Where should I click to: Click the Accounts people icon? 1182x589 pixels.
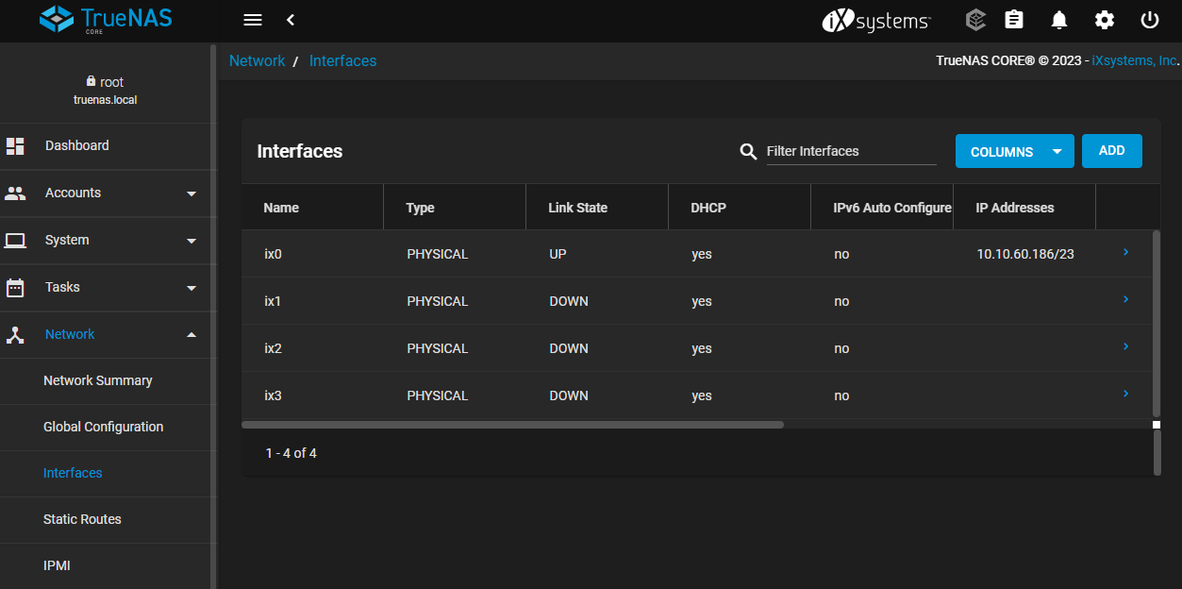pos(15,193)
